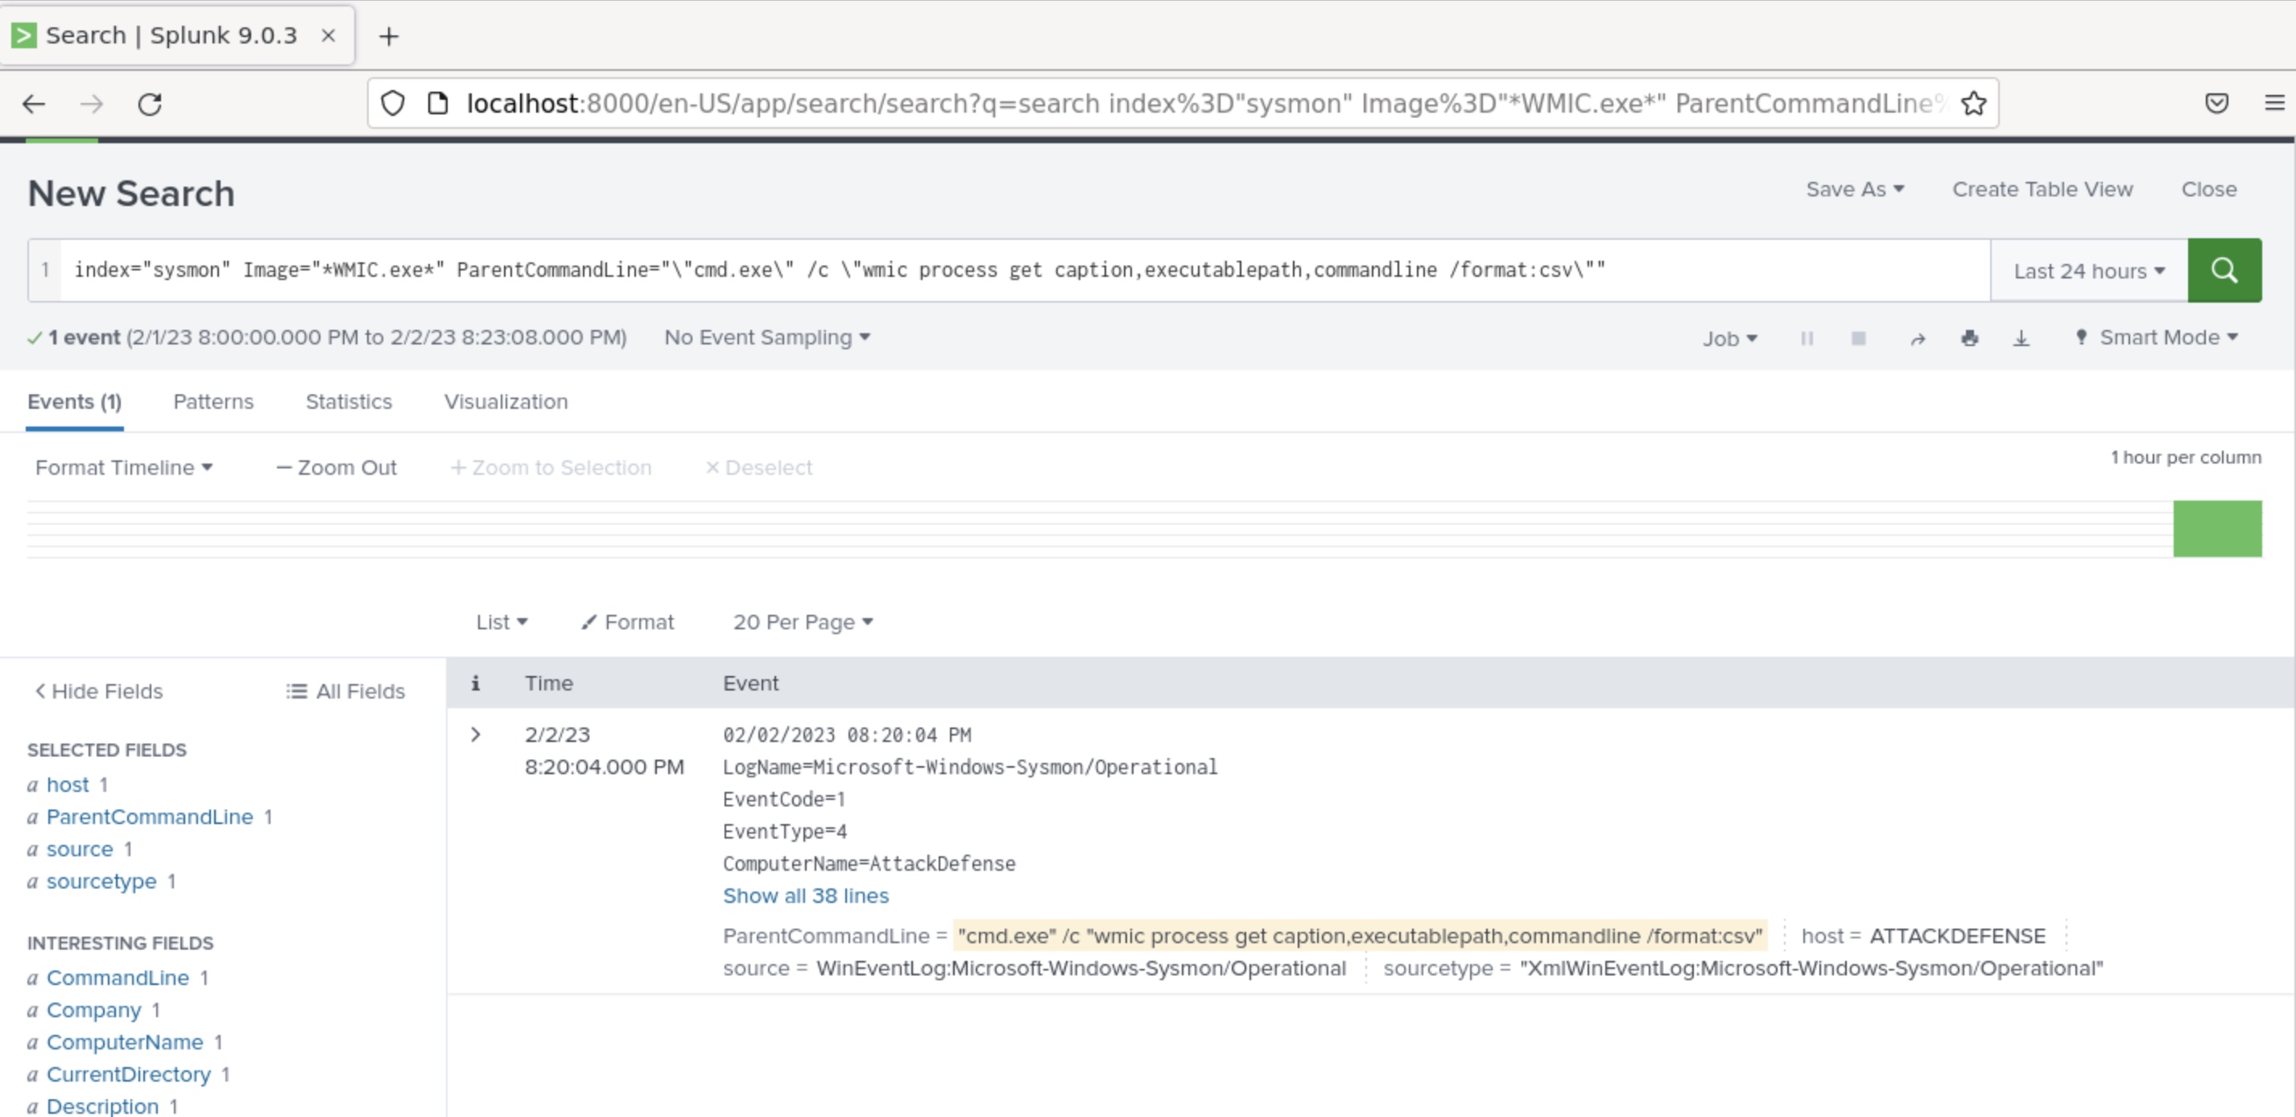The height and width of the screenshot is (1117, 2296).
Task: Click the shield tracking protection icon
Action: pyautogui.click(x=393, y=103)
